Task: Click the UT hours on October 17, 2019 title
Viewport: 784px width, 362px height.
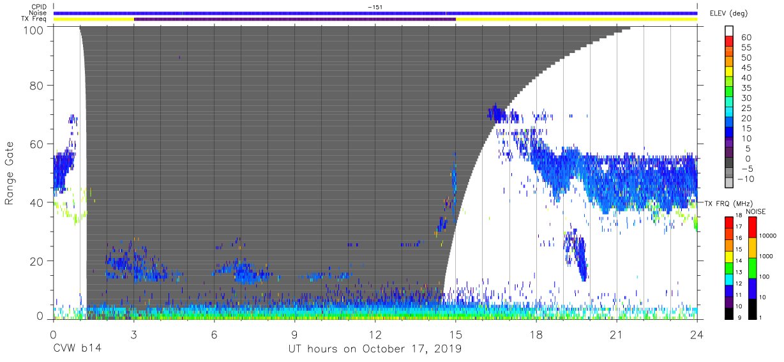Action: 375,349
